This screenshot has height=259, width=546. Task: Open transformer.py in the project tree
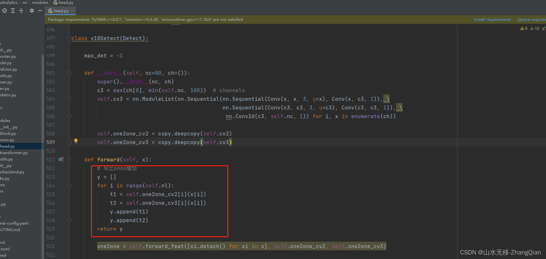tap(14, 153)
